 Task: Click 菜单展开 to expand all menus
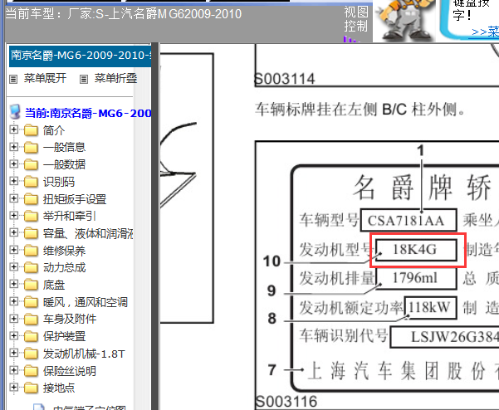click(x=45, y=78)
